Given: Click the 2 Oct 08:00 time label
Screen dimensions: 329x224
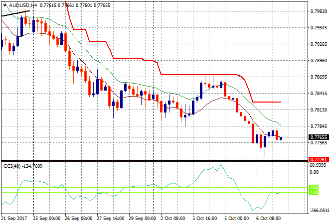Looking at the screenshot, I should point(173,219).
